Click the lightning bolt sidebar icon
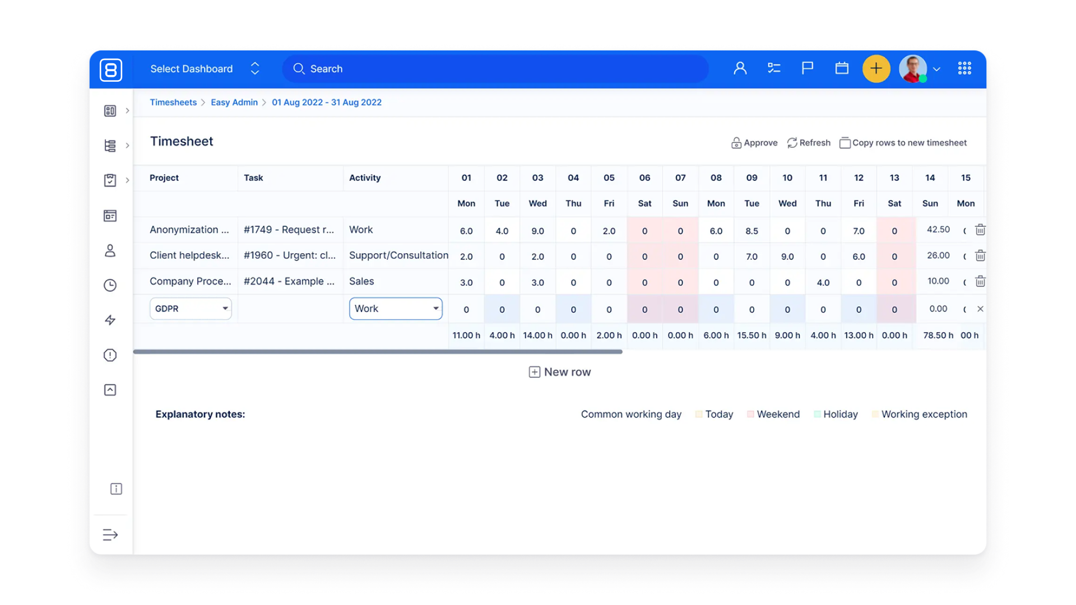Screen dimensions: 1076x605 (110, 320)
